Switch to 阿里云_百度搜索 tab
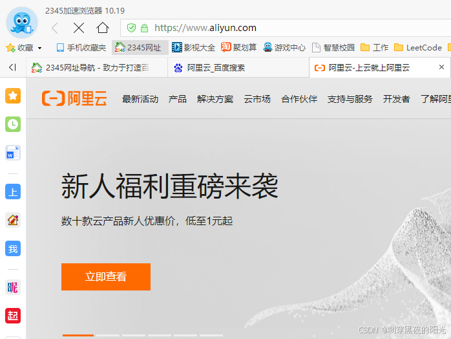451x339 pixels. point(238,68)
